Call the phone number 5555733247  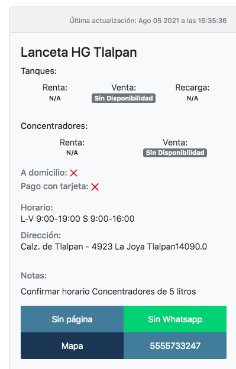[x=175, y=346]
